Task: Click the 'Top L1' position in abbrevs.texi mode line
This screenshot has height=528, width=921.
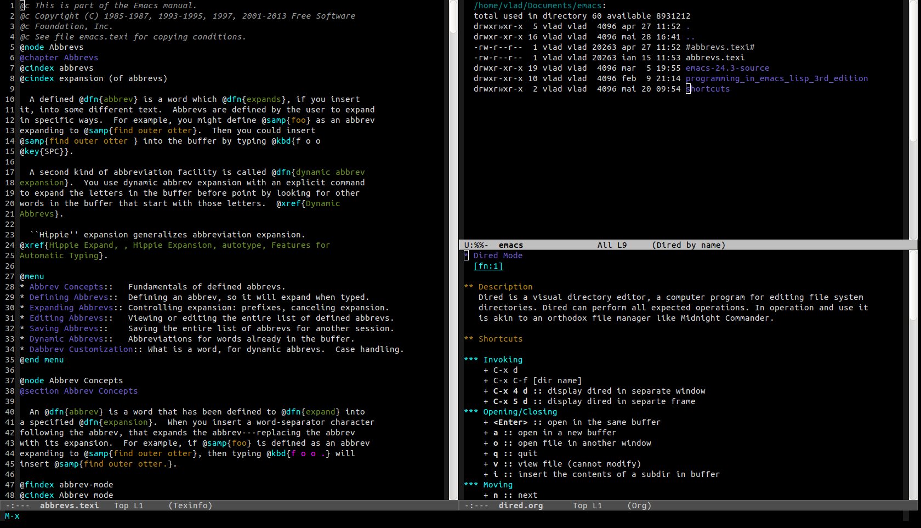Action: click(128, 506)
